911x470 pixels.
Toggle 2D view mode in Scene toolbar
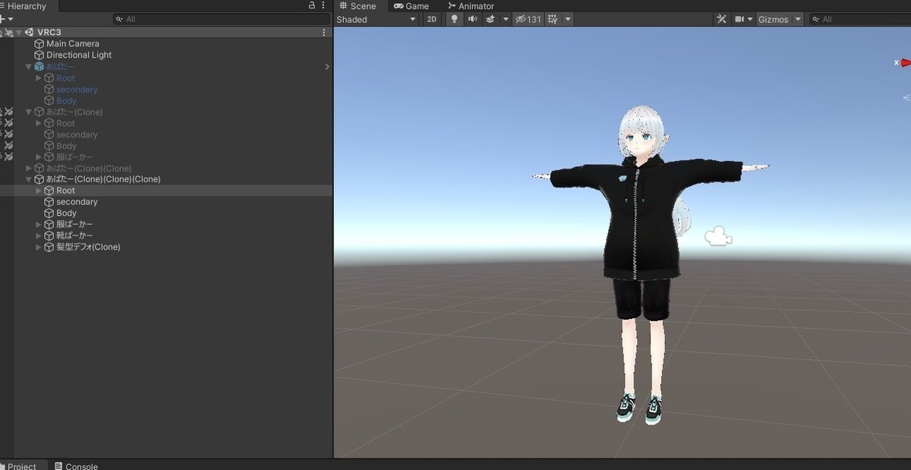(431, 19)
